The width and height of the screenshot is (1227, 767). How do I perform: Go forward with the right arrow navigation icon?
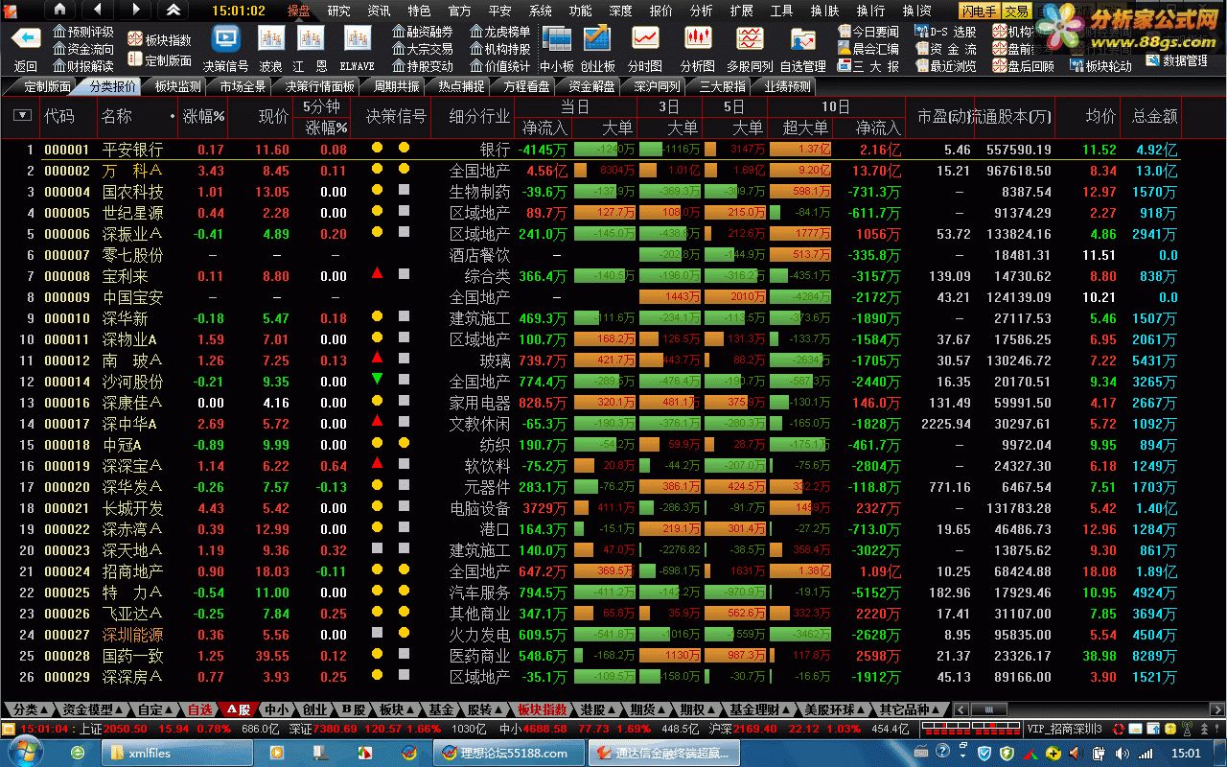coord(135,10)
